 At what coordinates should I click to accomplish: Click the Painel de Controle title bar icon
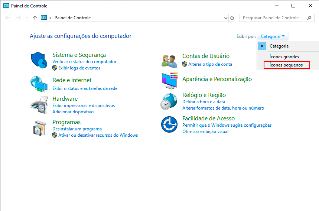6,6
